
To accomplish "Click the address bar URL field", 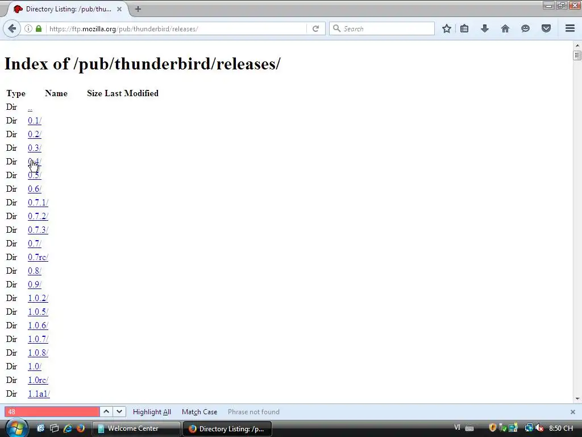I will pyautogui.click(x=176, y=28).
